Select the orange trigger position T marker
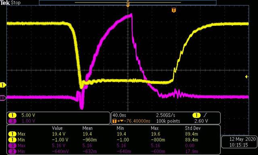The image size is (258, 155). 174,10
